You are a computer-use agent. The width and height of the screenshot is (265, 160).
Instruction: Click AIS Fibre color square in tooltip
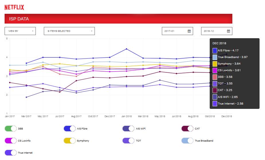pos(215,51)
